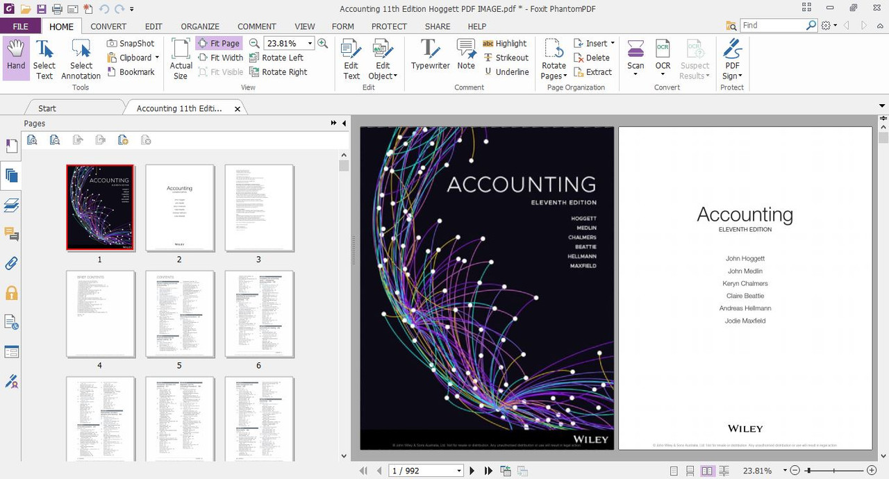Image resolution: width=889 pixels, height=479 pixels.
Task: Activate the Select Annotation tool
Action: click(x=81, y=58)
